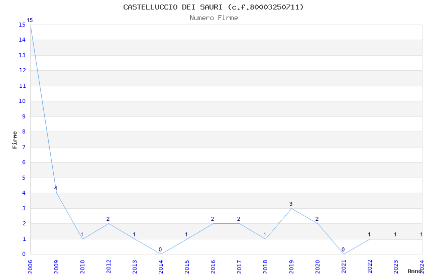
Task: Click data label '2' above the 2012 point
Action: click(x=108, y=219)
